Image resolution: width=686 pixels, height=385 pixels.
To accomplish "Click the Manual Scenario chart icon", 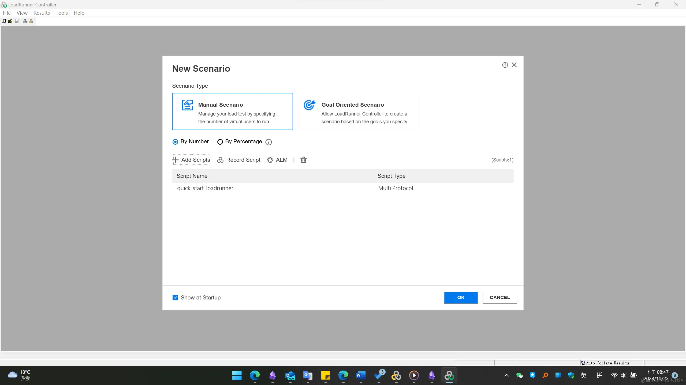I will [187, 105].
